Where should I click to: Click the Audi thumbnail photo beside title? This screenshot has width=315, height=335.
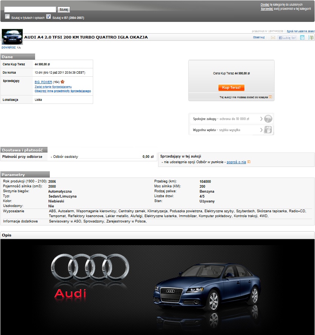pos(12,37)
